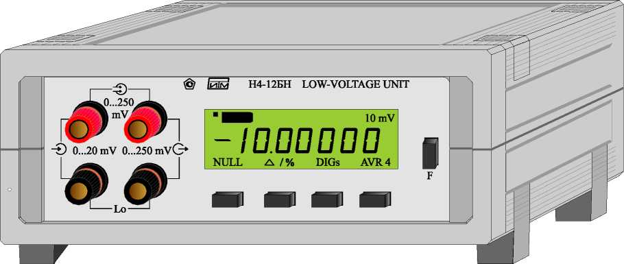
Task: Click the ИТМ manufacturer logo
Action: tap(218, 85)
